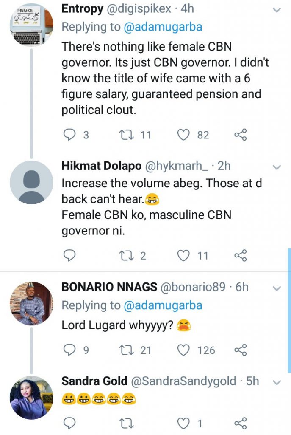This screenshot has height=435, width=291.
Task: Reply to Entropy's tweet
Action: (x=69, y=135)
